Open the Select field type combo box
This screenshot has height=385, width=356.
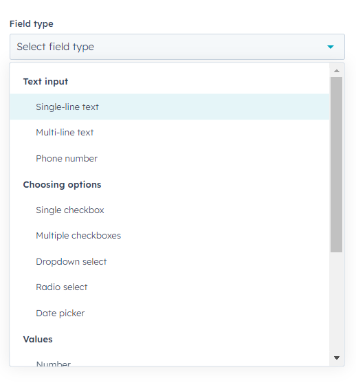pyautogui.click(x=177, y=47)
